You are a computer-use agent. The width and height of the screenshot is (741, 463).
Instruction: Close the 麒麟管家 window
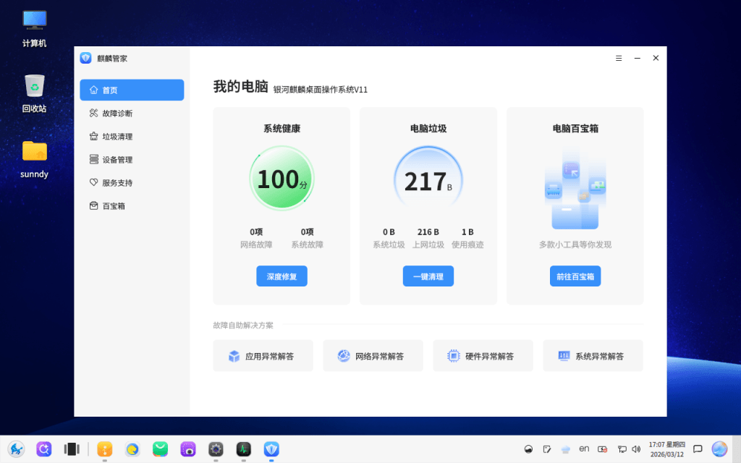[x=656, y=58]
